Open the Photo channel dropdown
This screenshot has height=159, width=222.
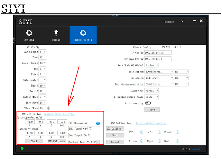pos(42,85)
